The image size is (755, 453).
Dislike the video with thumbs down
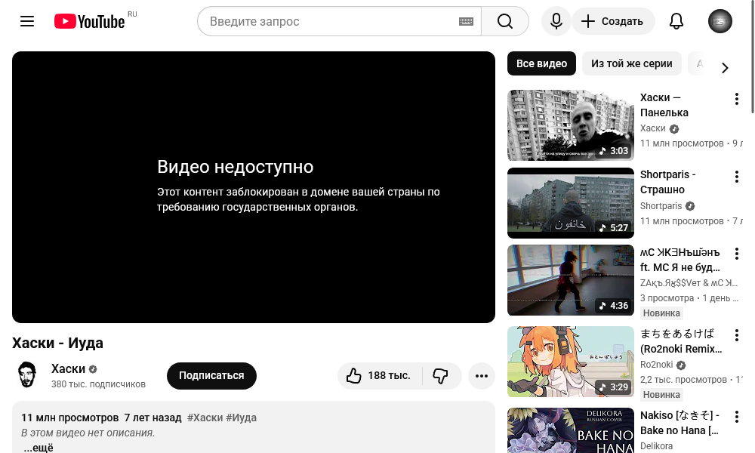[x=441, y=375]
